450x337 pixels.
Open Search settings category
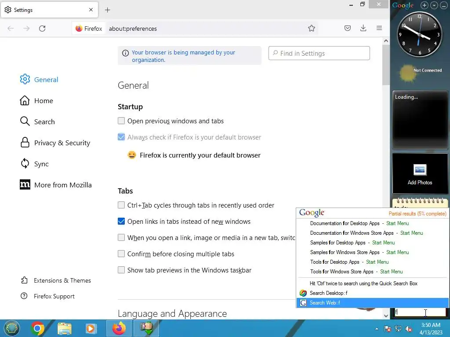(x=37, y=122)
